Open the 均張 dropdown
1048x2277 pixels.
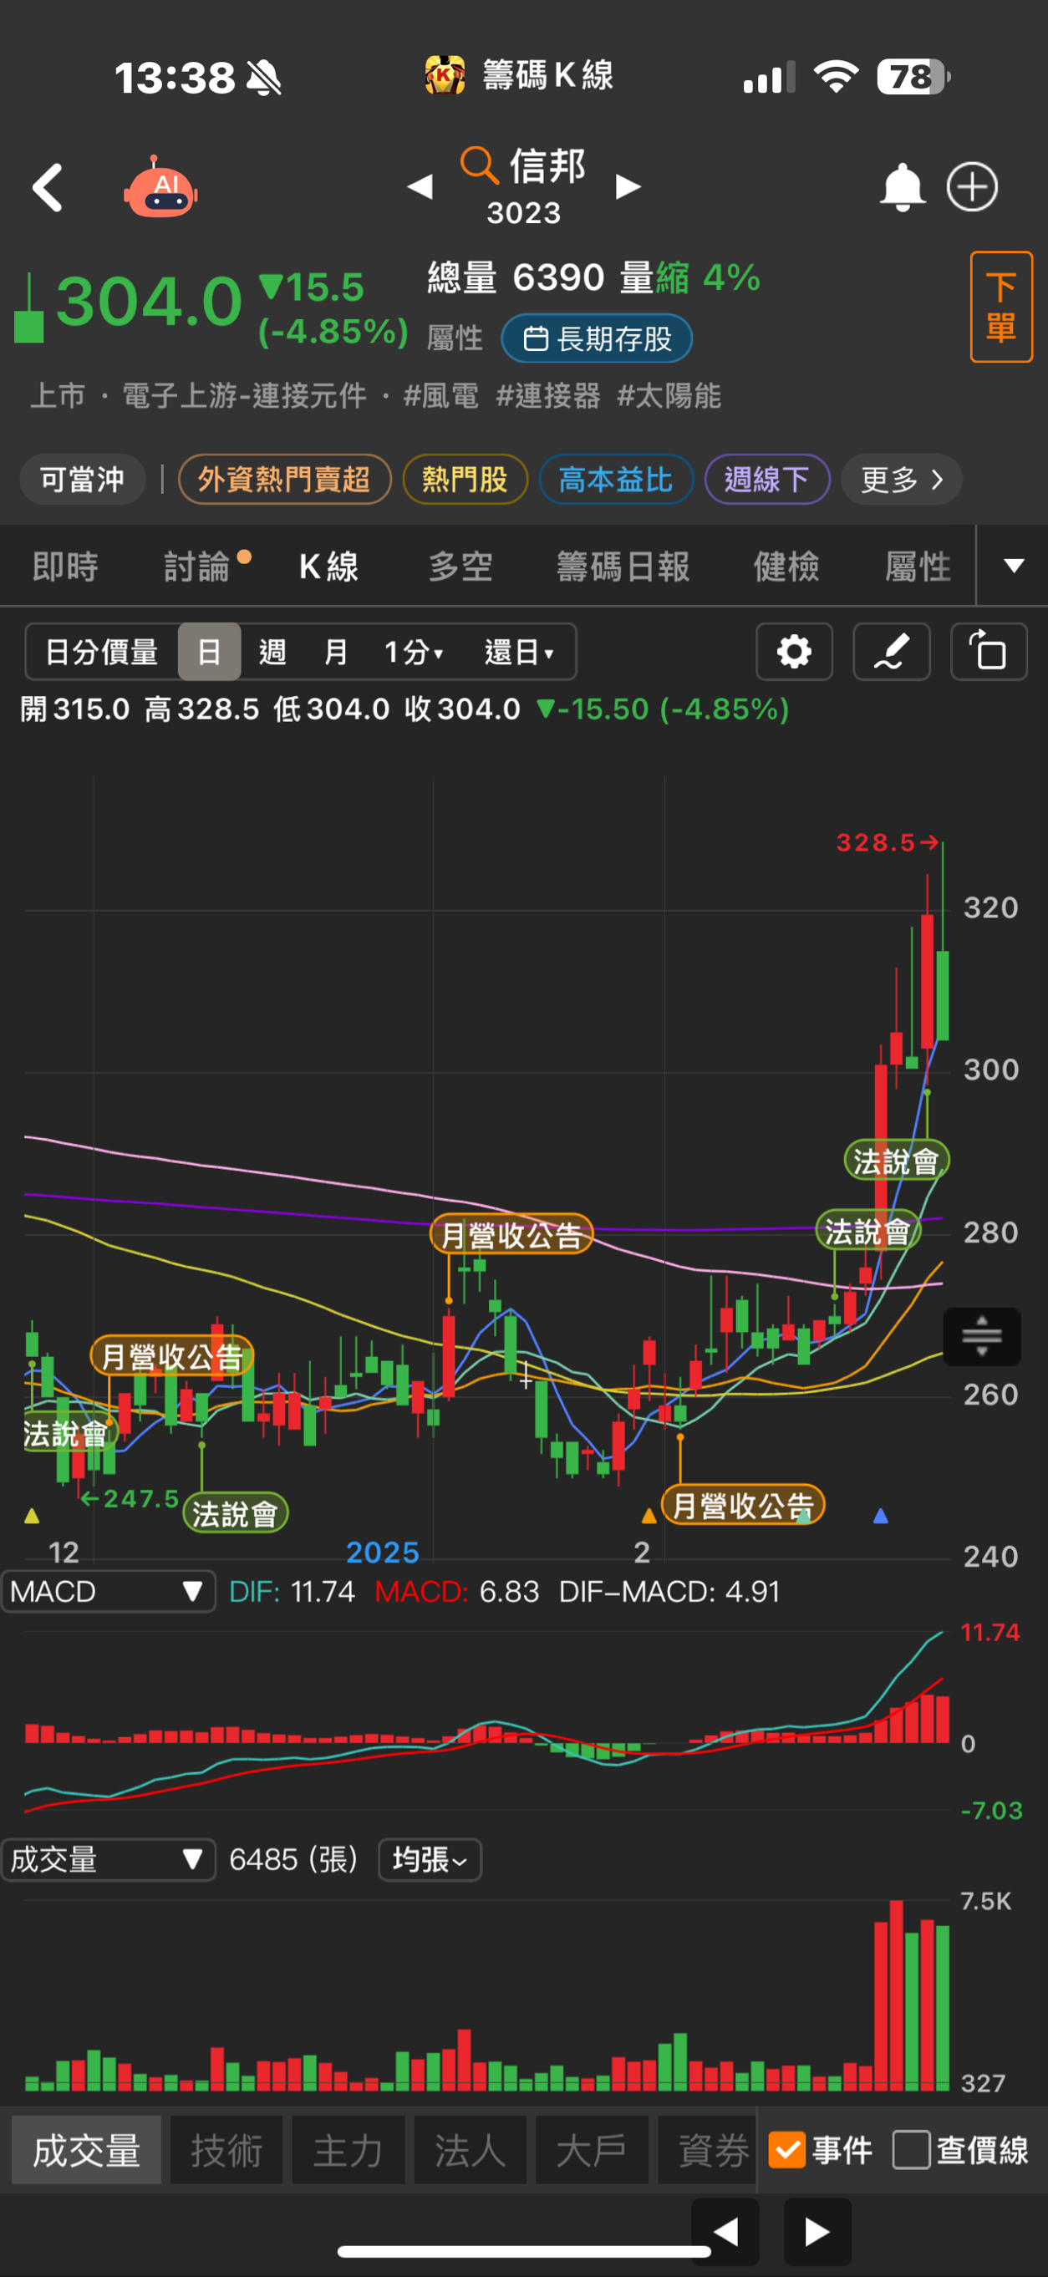click(x=430, y=1860)
